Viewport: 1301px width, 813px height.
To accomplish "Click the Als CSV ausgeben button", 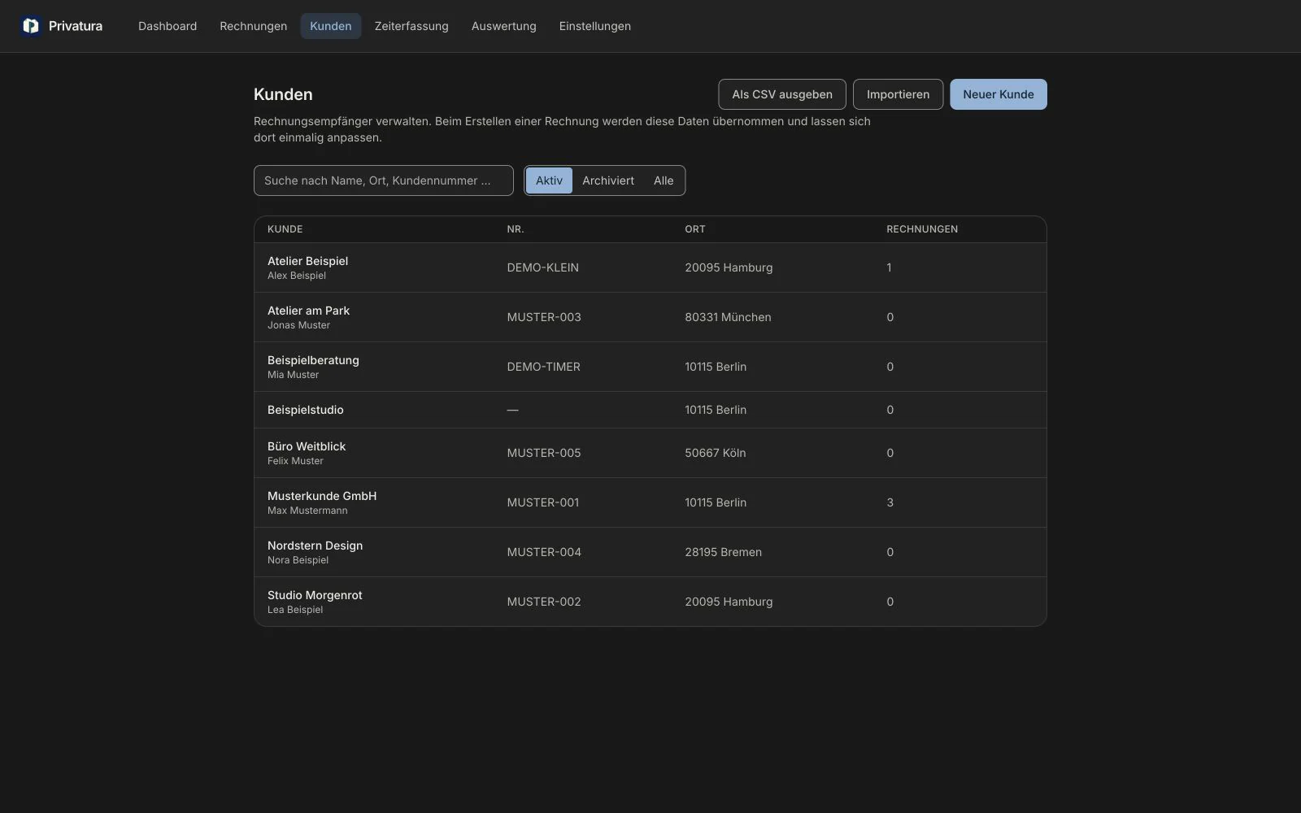I will pos(782,94).
